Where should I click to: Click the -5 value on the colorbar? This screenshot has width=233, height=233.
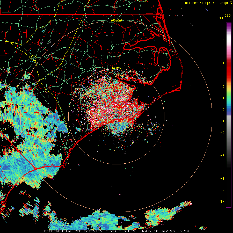point(222,167)
